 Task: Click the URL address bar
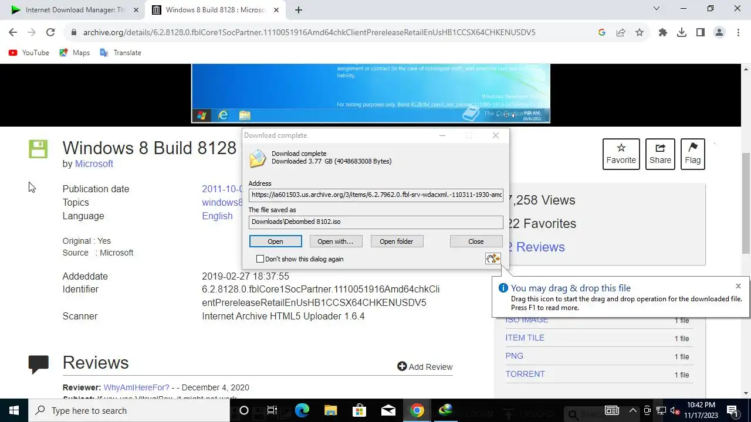(x=329, y=32)
